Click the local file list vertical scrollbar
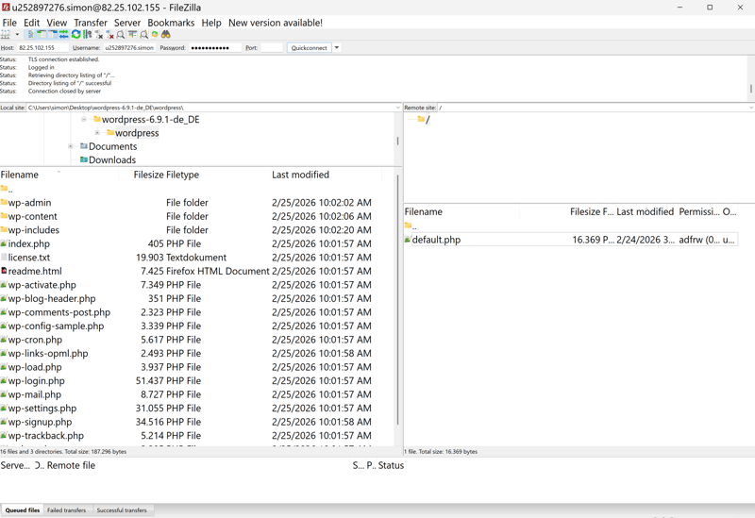Screen dimensions: 755x518 click(398, 302)
